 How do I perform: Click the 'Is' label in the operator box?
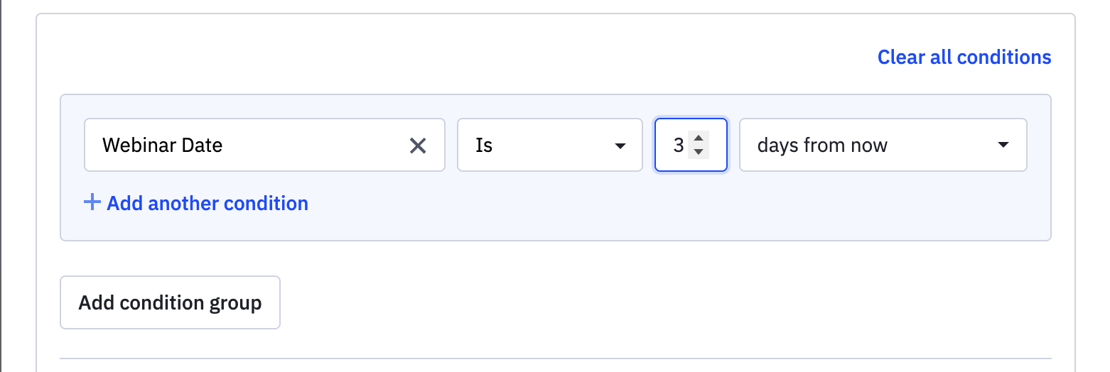484,146
